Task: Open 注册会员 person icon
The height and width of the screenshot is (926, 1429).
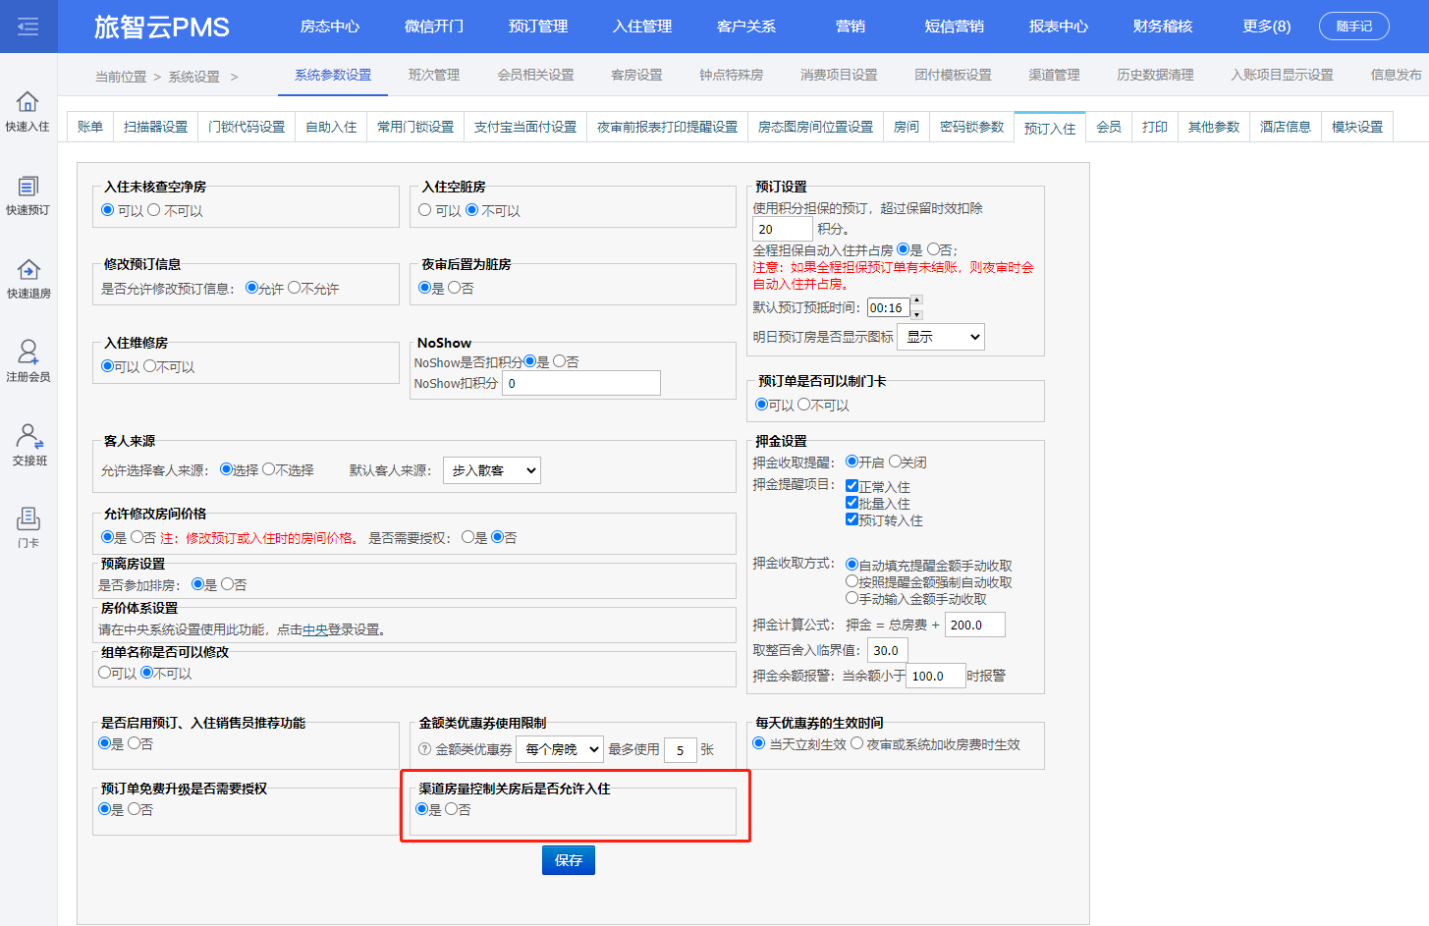Action: click(x=27, y=351)
